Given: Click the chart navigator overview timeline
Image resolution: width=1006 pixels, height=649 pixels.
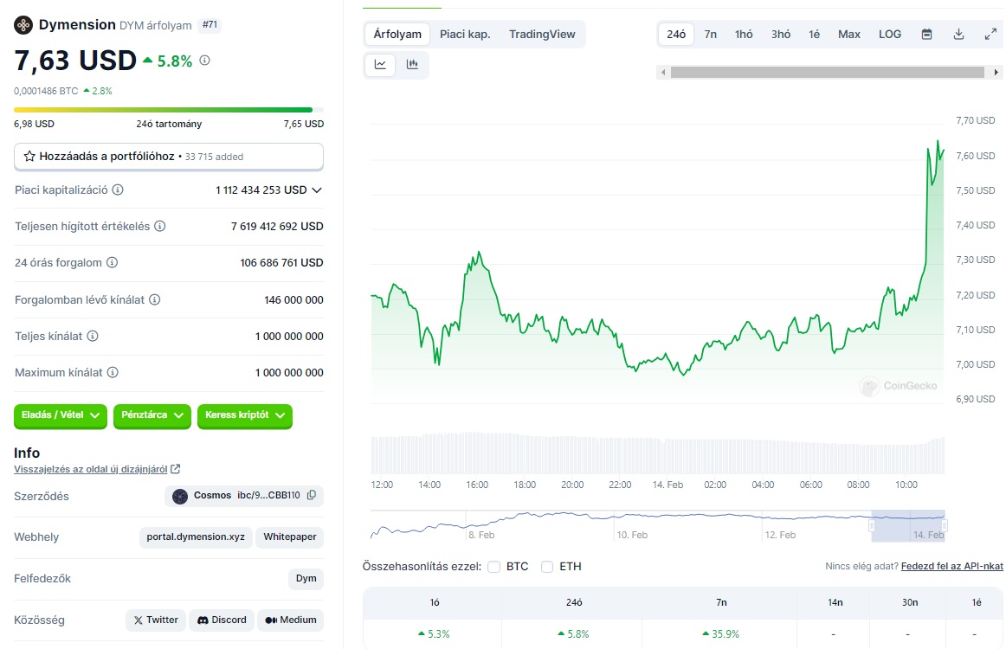Looking at the screenshot, I should 658,526.
